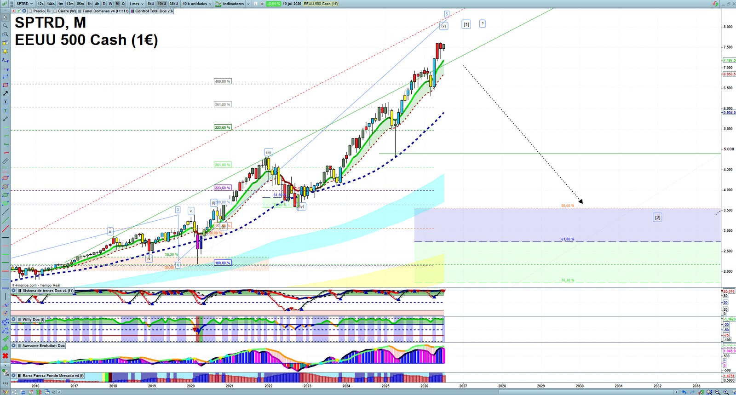Click the 56m timeframe button
This screenshot has height=395, width=736.
[x=80, y=4]
